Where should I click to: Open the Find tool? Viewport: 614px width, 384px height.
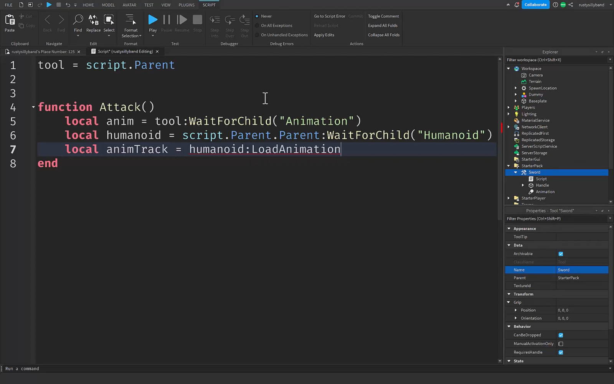coord(78,20)
